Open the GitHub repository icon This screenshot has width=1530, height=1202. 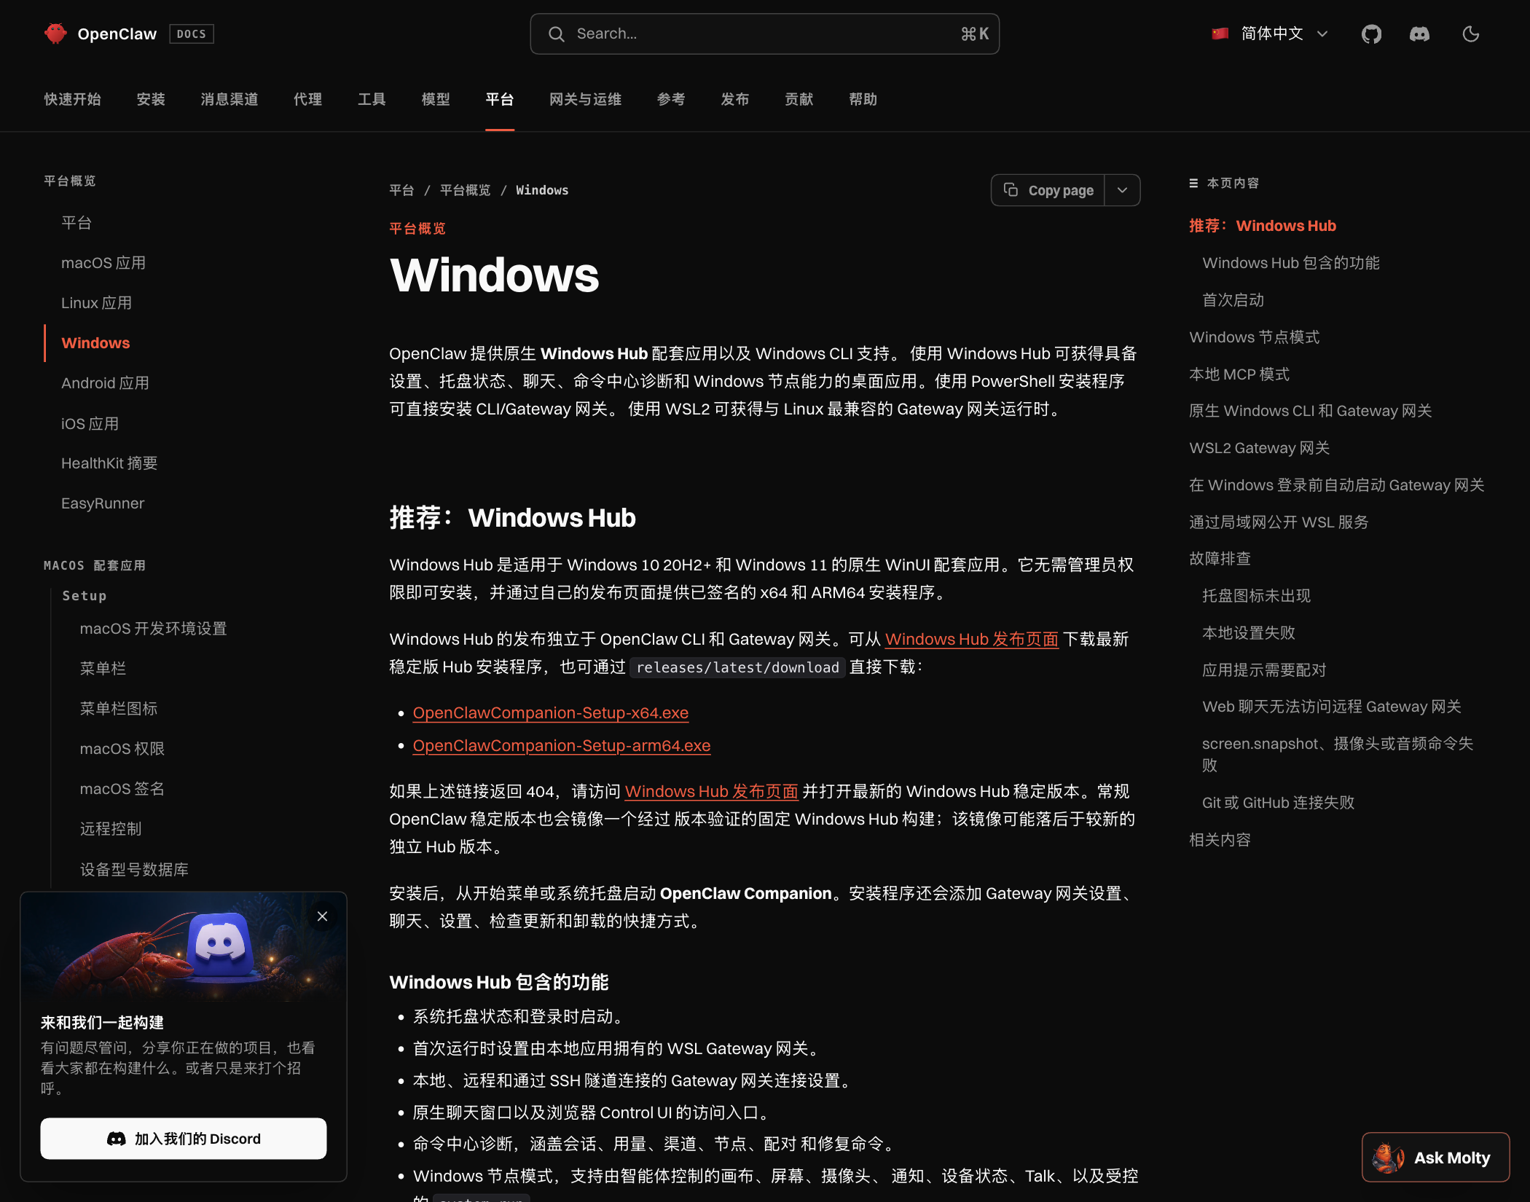point(1371,34)
